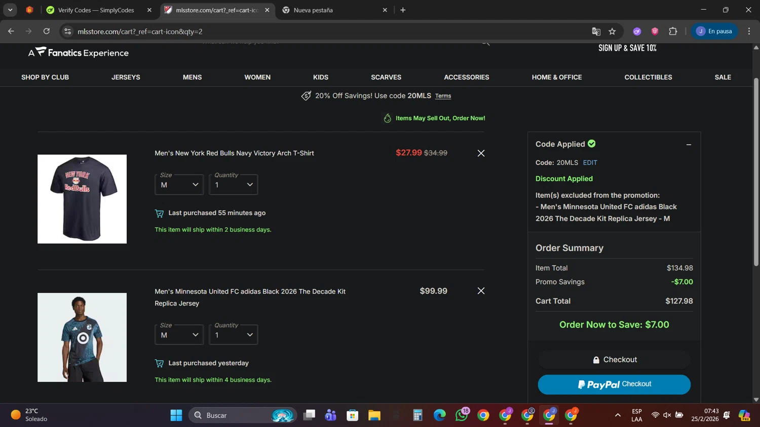760x427 pixels.
Task: Open SCARVES menu
Action: click(386, 77)
